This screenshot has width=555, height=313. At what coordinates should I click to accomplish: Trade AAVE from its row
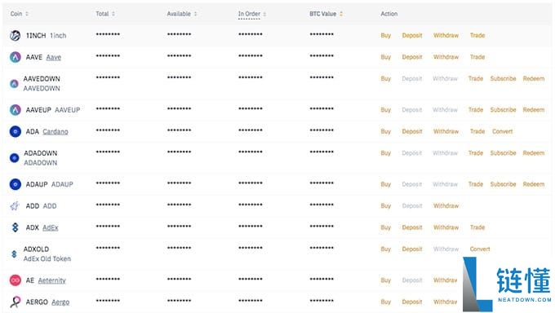477,57
